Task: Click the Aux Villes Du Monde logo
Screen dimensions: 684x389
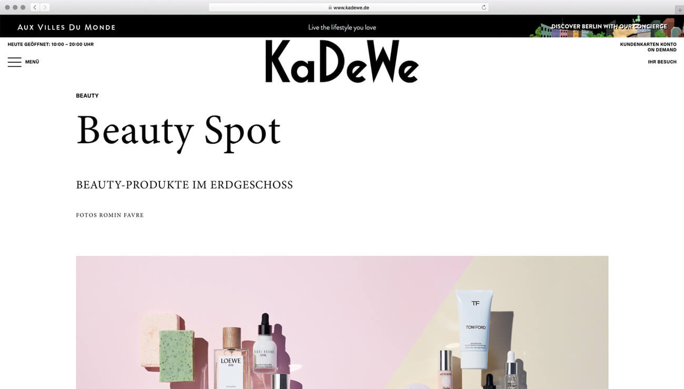Action: (x=66, y=27)
